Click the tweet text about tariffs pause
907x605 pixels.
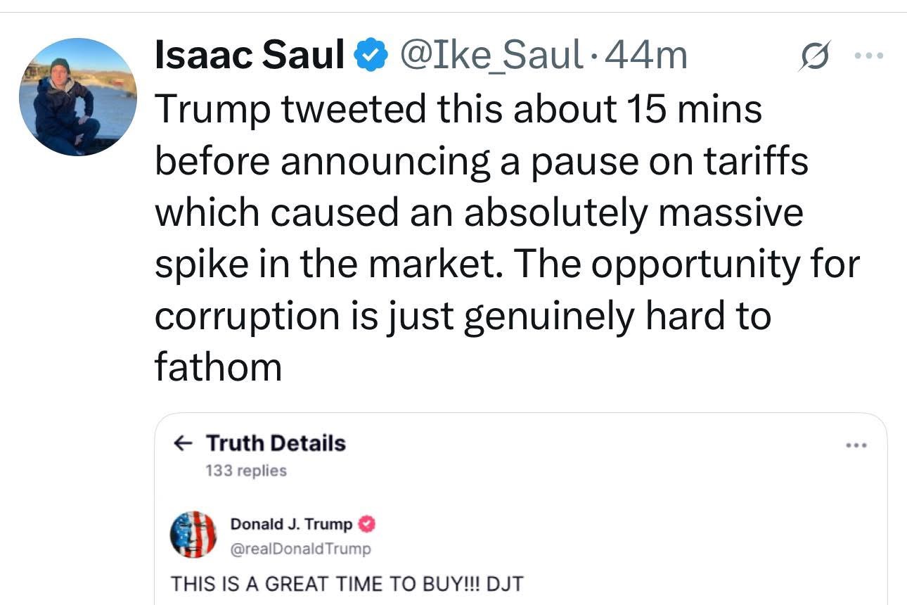pyautogui.click(x=506, y=236)
